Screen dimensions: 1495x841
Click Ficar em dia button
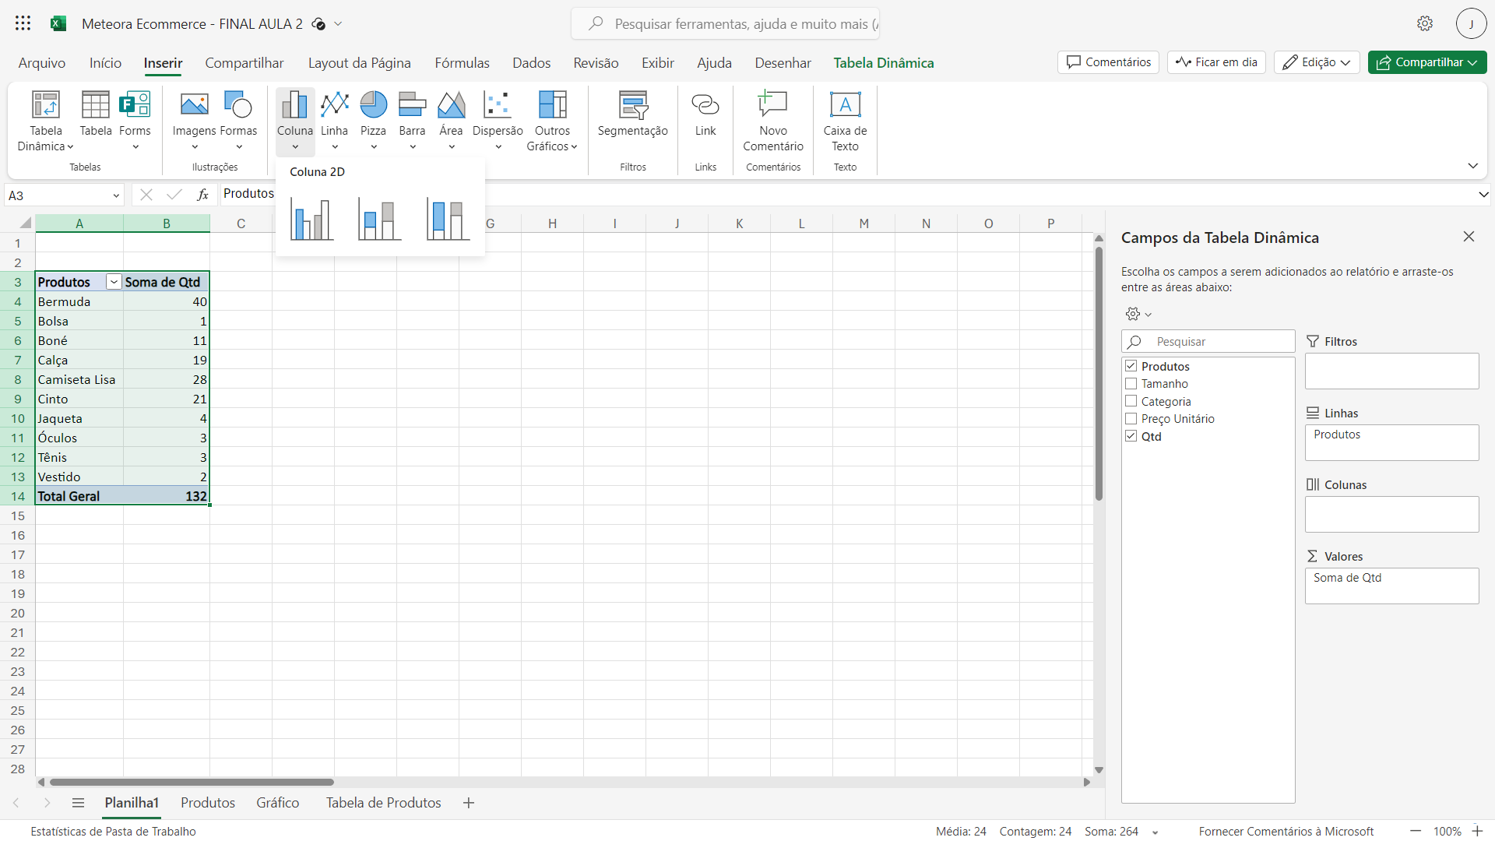(x=1218, y=62)
